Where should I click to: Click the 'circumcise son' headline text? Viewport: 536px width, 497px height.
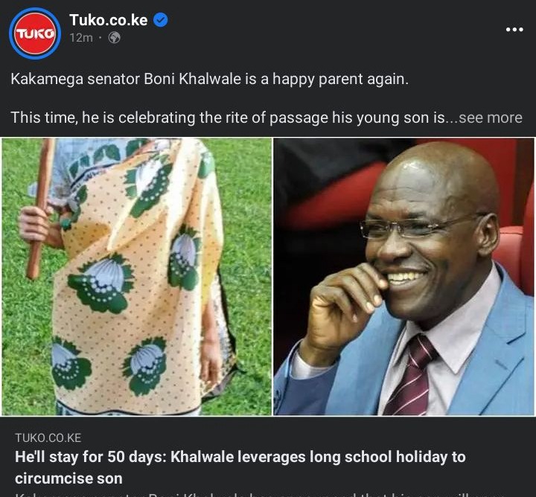point(68,478)
